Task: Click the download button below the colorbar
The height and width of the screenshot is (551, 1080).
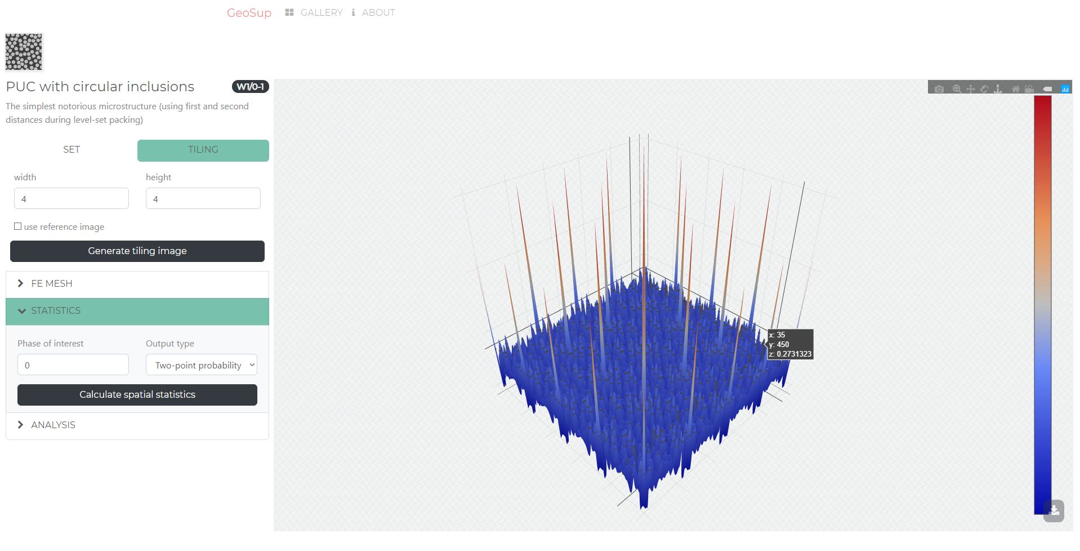Action: [x=1054, y=511]
